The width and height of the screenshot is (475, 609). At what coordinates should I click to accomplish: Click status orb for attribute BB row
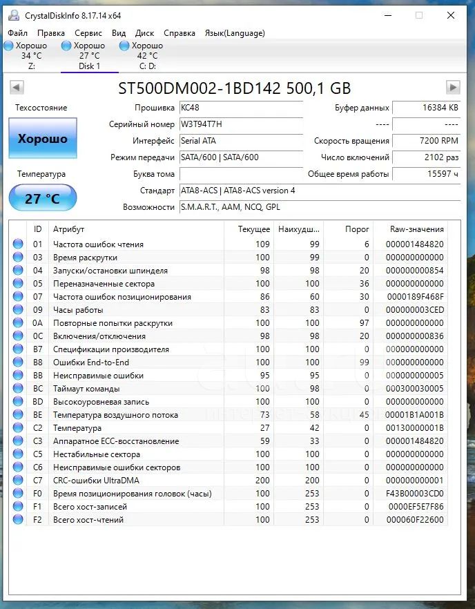tap(18, 375)
